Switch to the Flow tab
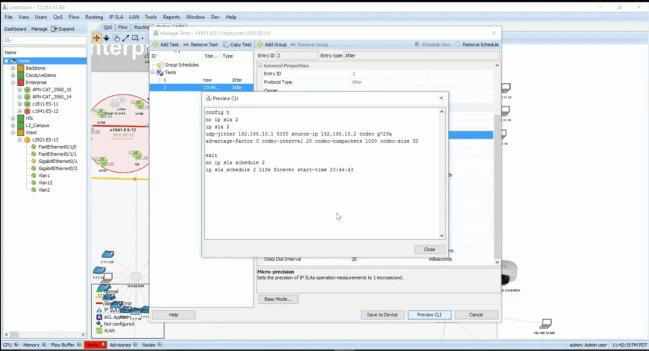649x351 pixels. click(123, 27)
